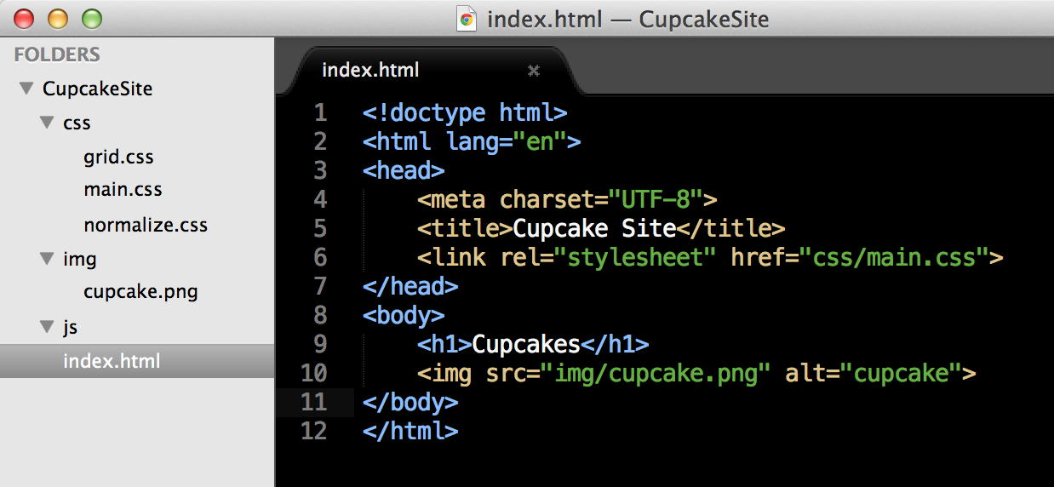The image size is (1054, 487).
Task: Select cupcake.png in the img folder
Action: (140, 292)
